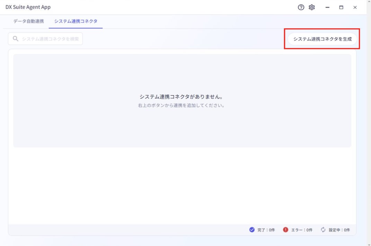371x246 pixels.
Task: Click the red エラー warning icon
Action: pyautogui.click(x=285, y=230)
